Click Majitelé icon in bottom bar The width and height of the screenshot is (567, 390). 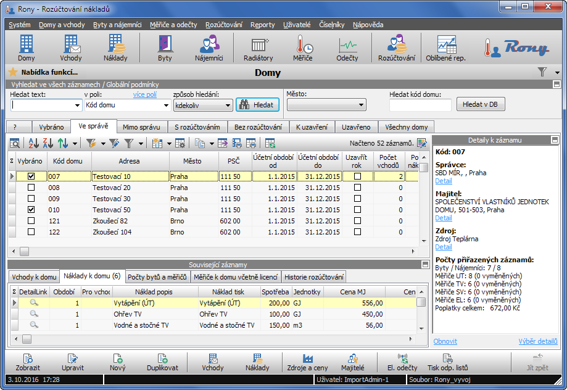(x=352, y=362)
